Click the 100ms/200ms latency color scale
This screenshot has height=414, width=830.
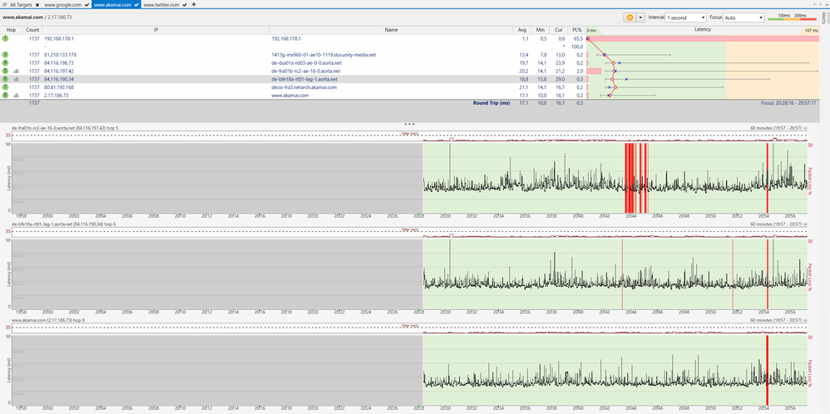click(x=793, y=17)
